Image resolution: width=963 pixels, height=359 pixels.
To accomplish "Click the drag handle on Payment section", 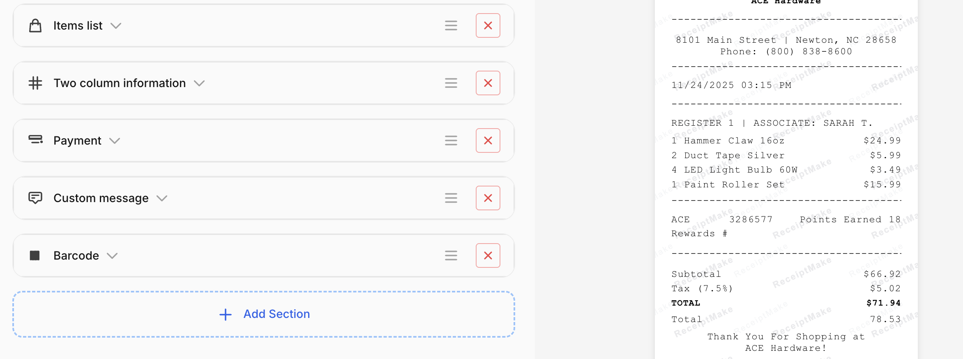I will [x=451, y=140].
